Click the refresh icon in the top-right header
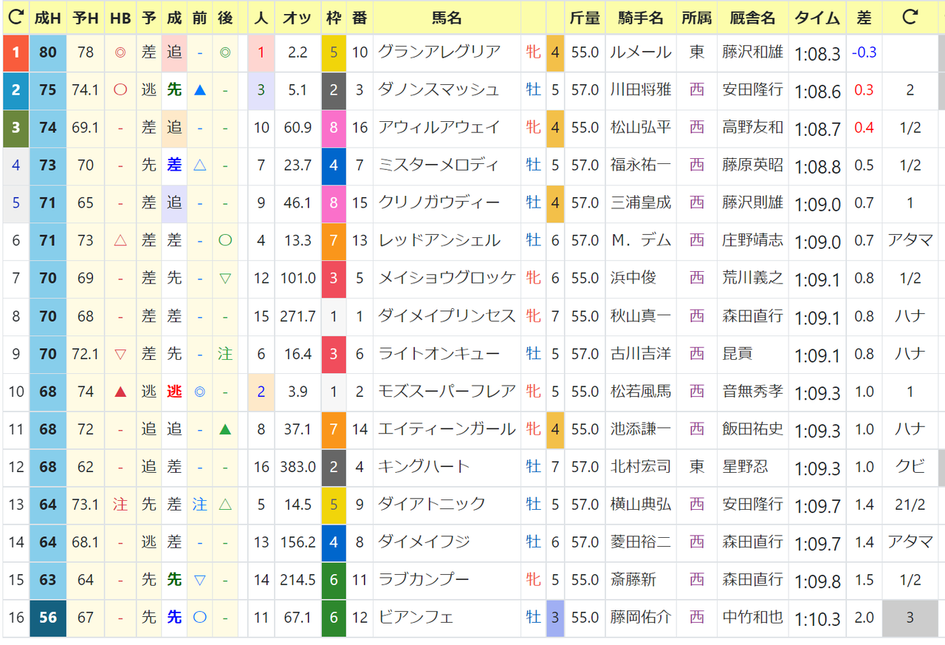 point(911,18)
